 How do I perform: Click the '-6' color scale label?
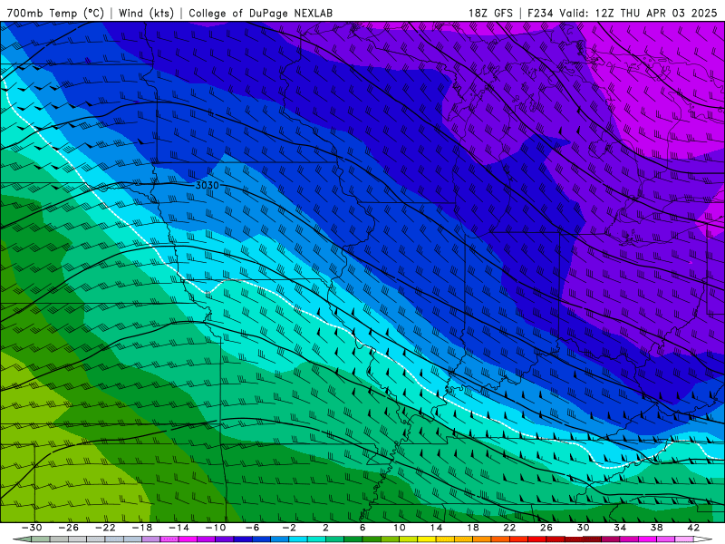point(253,528)
